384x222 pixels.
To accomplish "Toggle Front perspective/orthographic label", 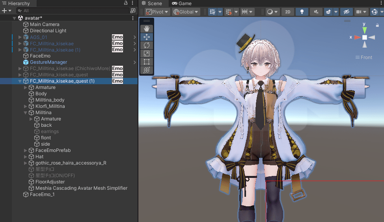I will 364,57.
